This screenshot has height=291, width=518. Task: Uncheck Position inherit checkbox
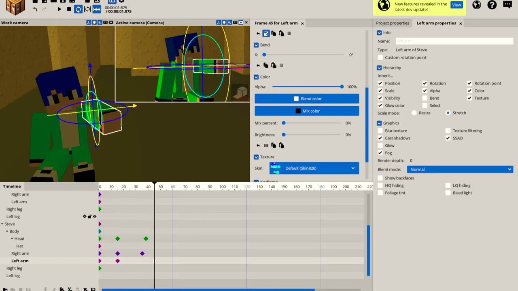[x=380, y=83]
